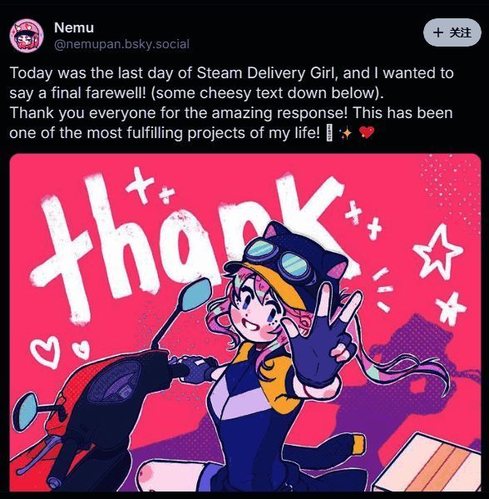489x499 pixels.
Task: Click the sparkles emoji in the post
Action: [x=346, y=133]
